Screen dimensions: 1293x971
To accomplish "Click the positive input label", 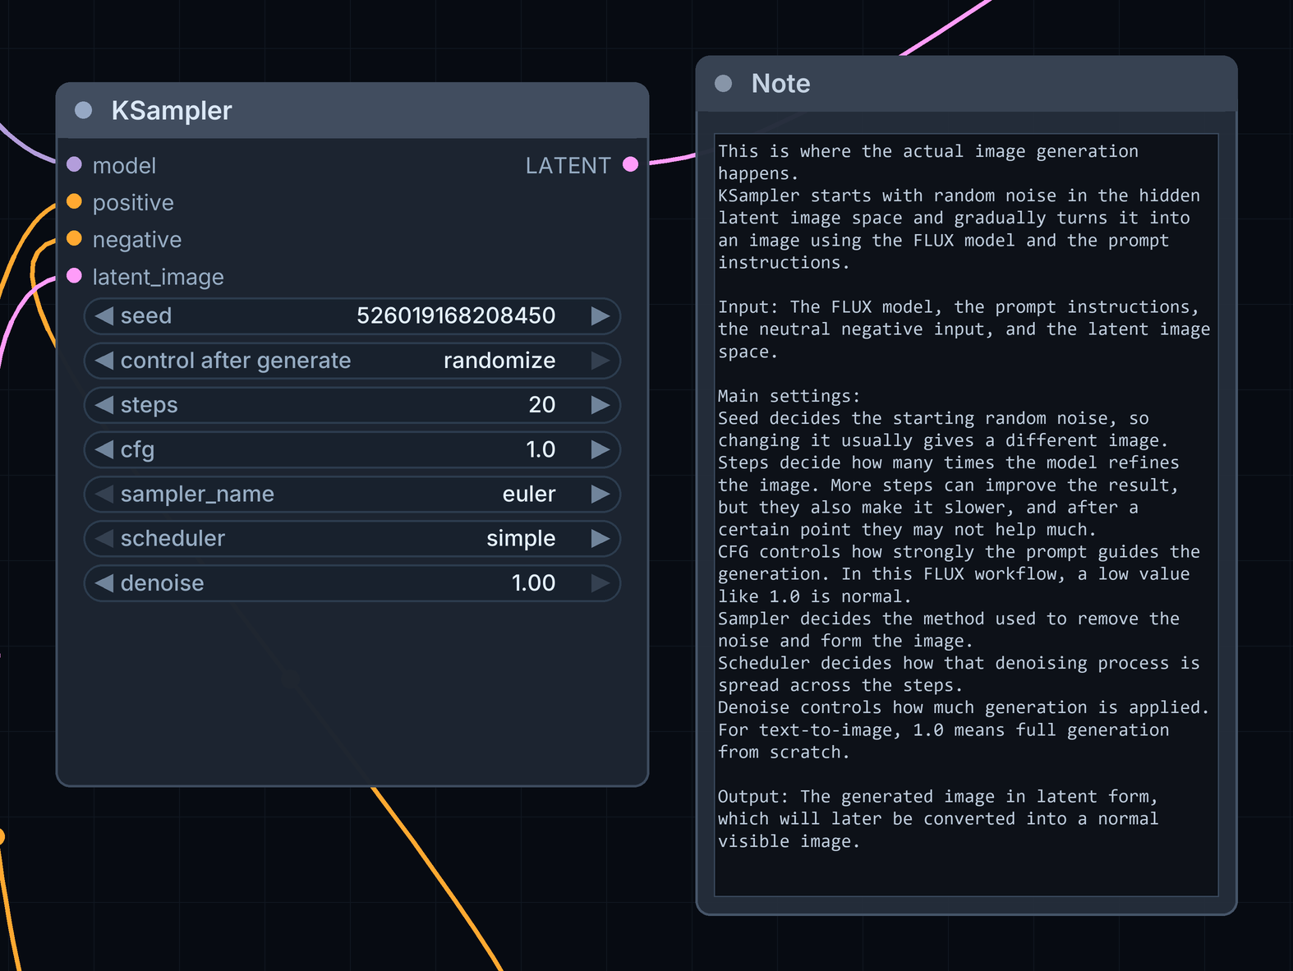I will [x=133, y=202].
